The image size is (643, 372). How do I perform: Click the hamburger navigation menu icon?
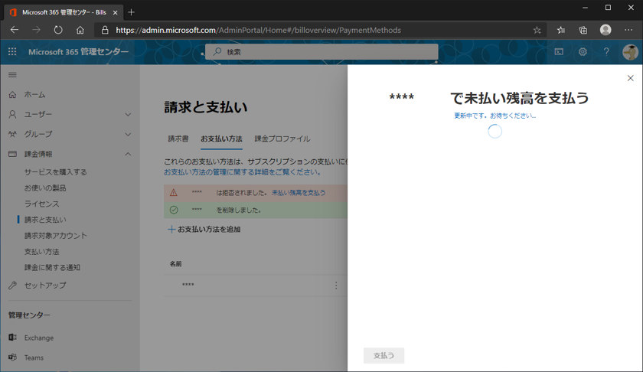coord(13,75)
